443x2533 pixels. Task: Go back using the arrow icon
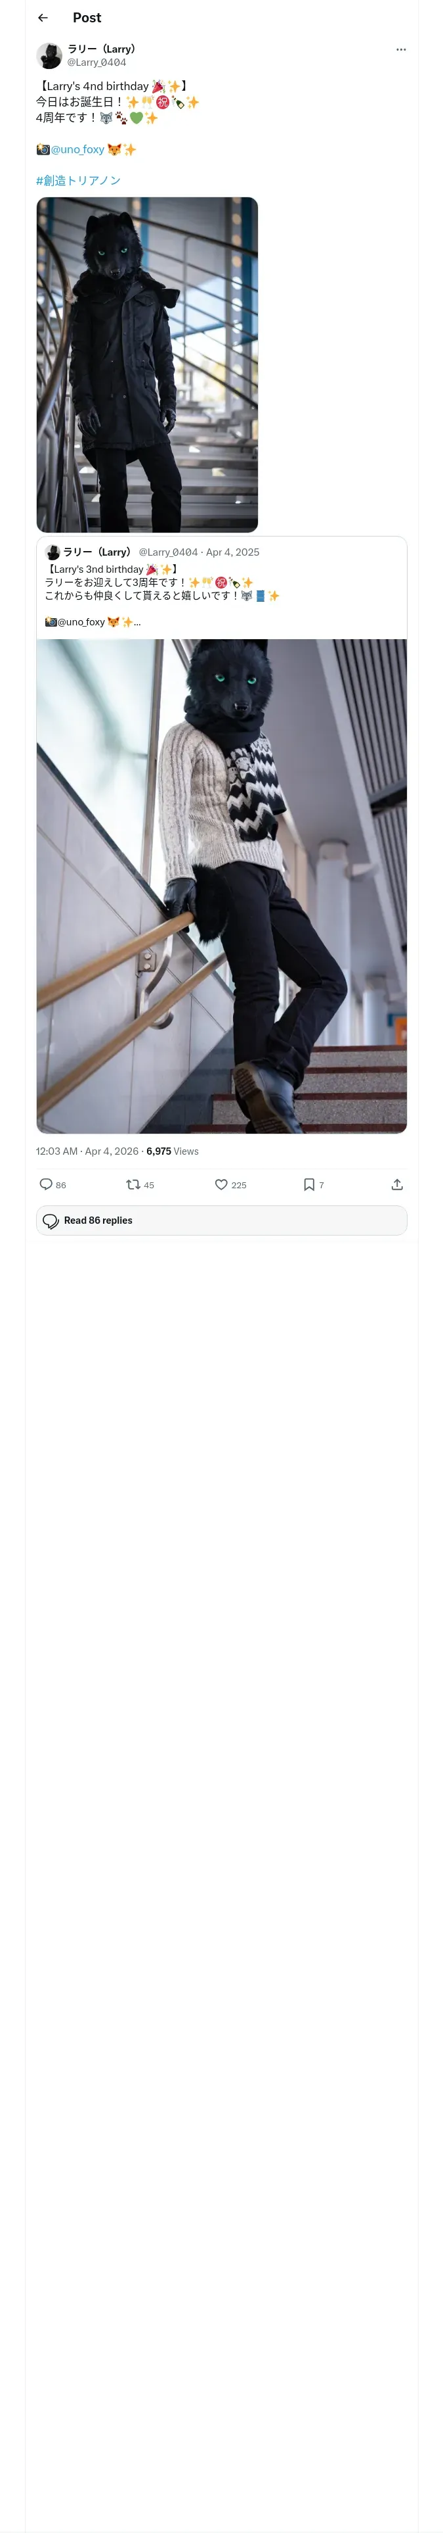(x=42, y=18)
